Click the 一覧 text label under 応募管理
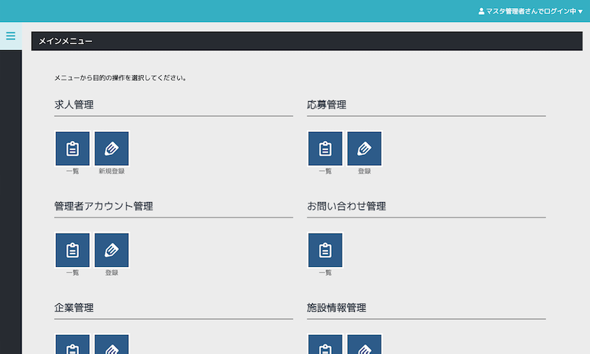Screen dimensions: 590x354 click(x=325, y=171)
